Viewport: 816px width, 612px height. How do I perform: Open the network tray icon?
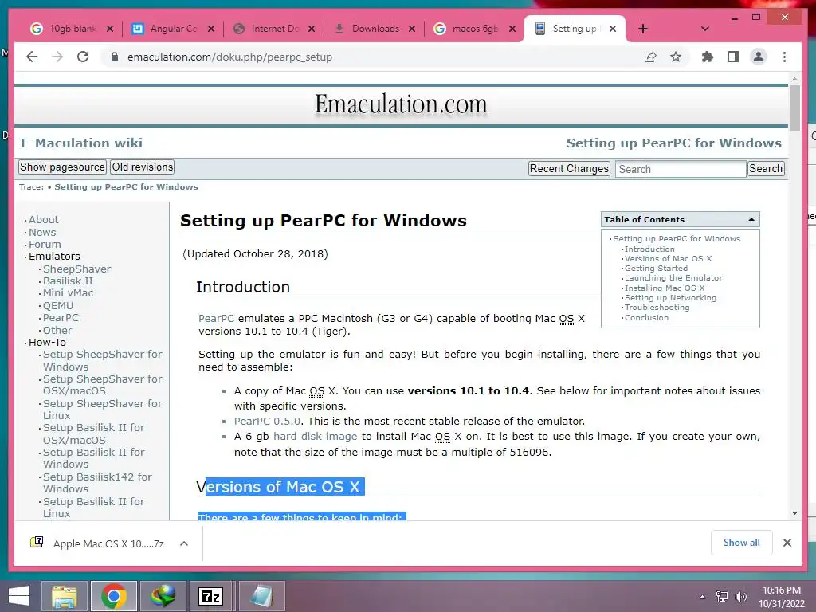click(722, 597)
